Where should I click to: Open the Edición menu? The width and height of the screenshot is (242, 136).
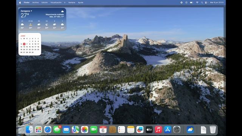(x=45, y=3)
